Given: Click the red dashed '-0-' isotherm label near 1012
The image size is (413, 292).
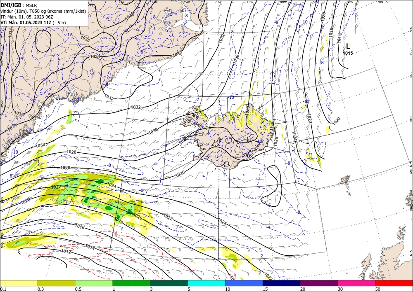Looking at the screenshot, I should (x=50, y=254).
